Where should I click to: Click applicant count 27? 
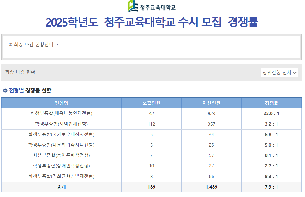coord(211,166)
